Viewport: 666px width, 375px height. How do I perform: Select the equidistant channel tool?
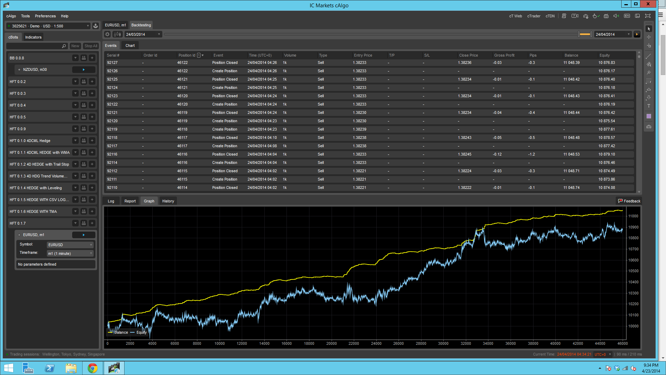(x=649, y=64)
